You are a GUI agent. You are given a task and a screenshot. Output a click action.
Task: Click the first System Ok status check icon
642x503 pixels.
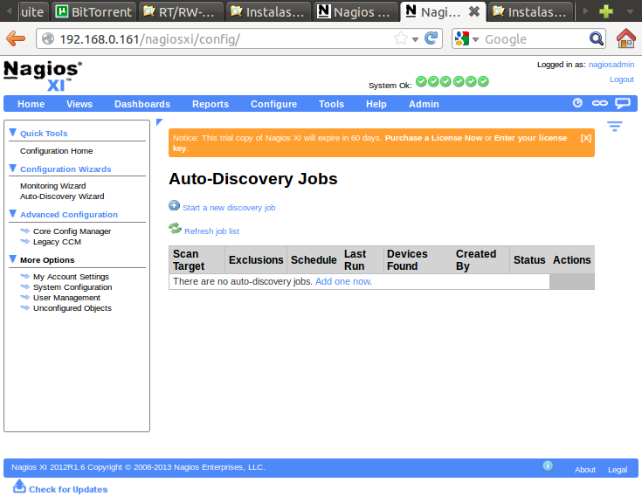(x=421, y=81)
